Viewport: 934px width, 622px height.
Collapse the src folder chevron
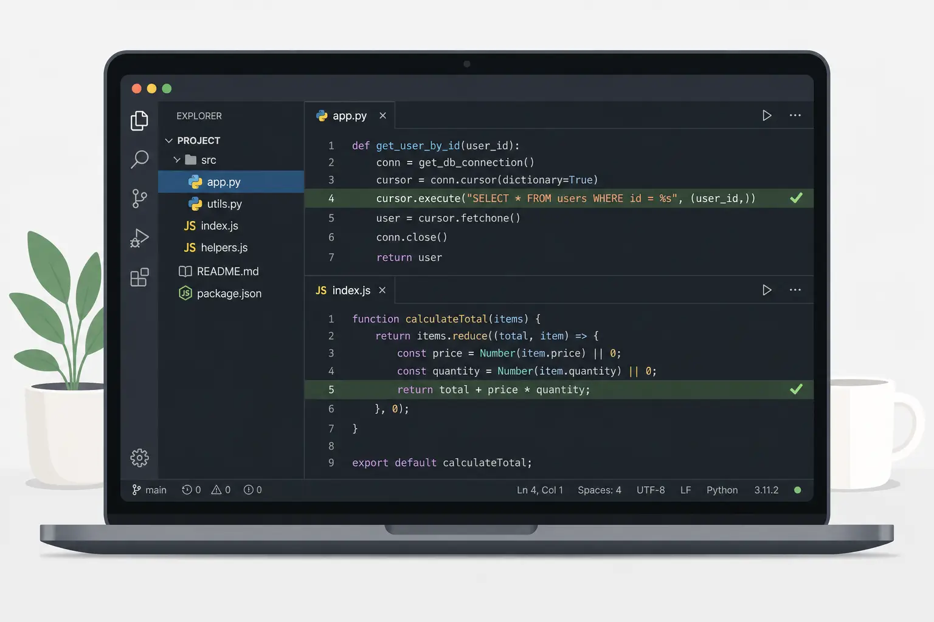click(177, 160)
